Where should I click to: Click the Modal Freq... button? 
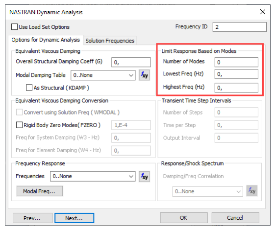click(40, 191)
